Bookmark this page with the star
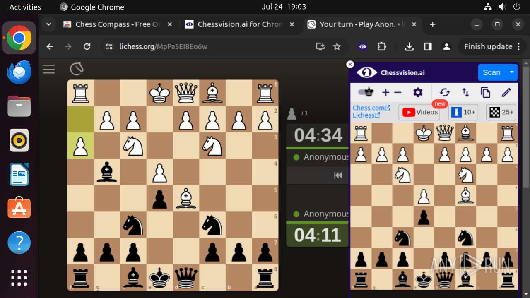Viewport: 530px width, 298px height. pyautogui.click(x=337, y=47)
